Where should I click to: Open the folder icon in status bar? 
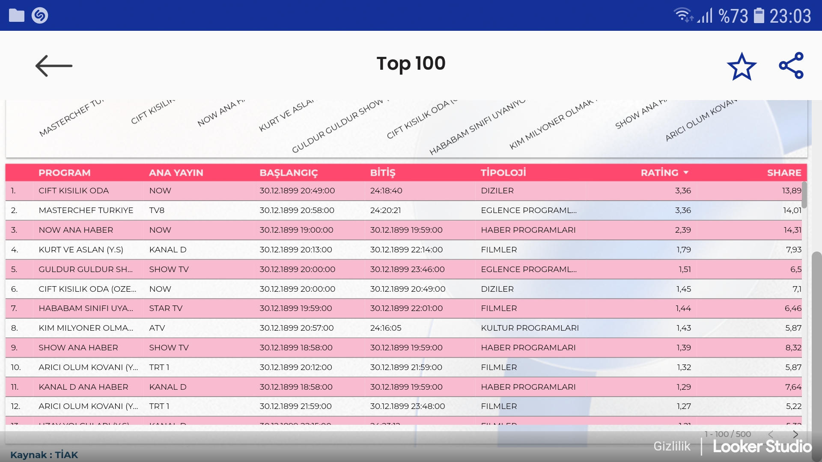(17, 15)
